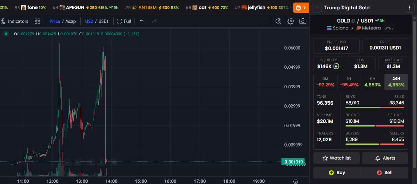Redo the chart action
The height and width of the screenshot is (184, 417).
tap(154, 21)
